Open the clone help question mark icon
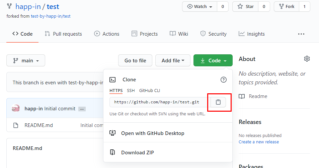 [223, 80]
